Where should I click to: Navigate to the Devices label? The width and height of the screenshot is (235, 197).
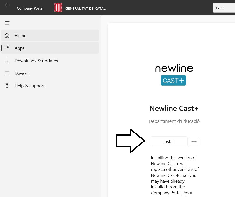point(22,73)
